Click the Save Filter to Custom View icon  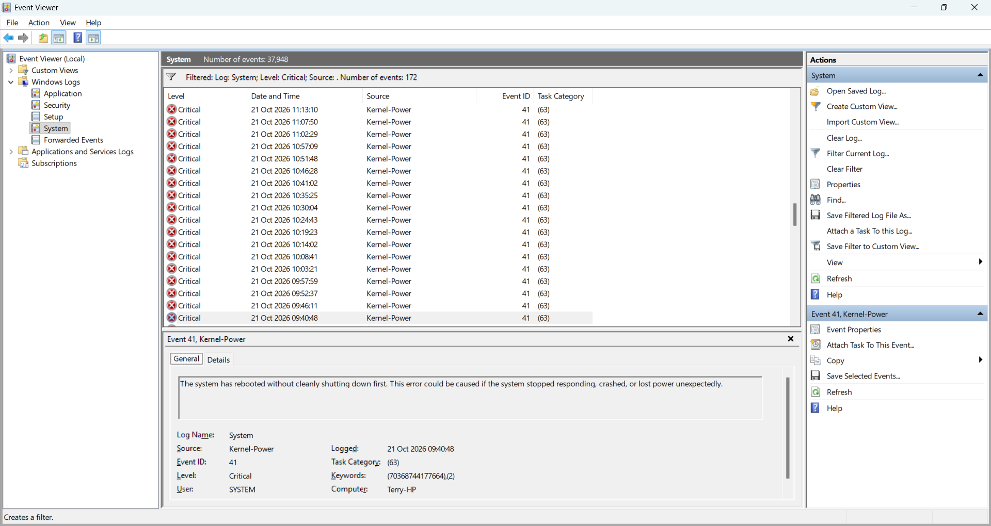click(x=816, y=246)
